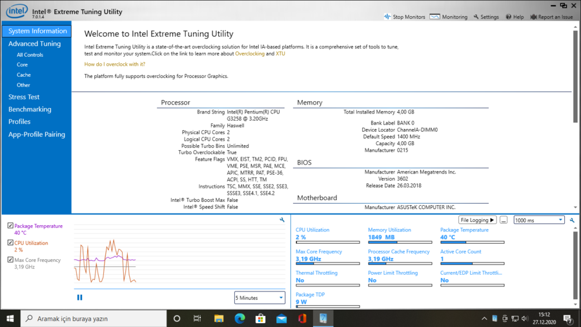Select System Information in sidebar
The image size is (581, 327).
click(37, 31)
